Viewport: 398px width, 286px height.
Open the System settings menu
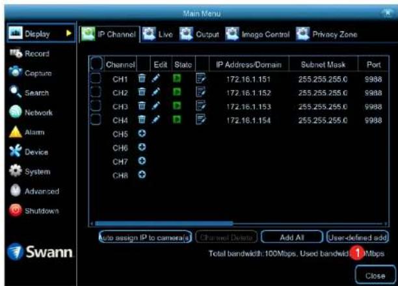[30, 172]
